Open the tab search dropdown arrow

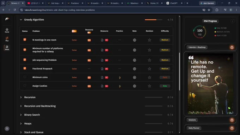(x=3, y=3)
